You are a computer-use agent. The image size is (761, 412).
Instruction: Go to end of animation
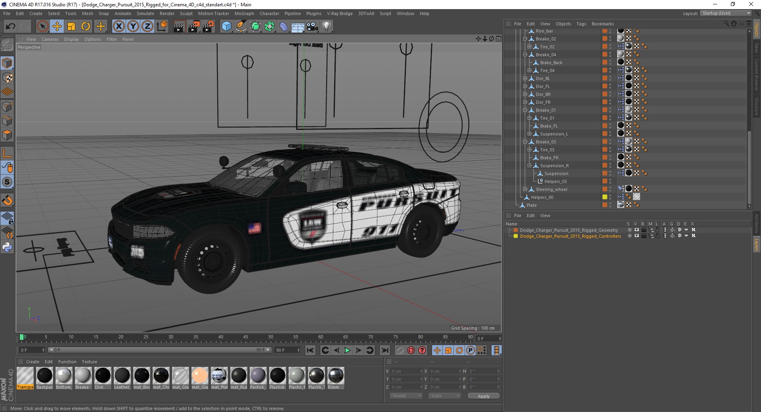384,350
